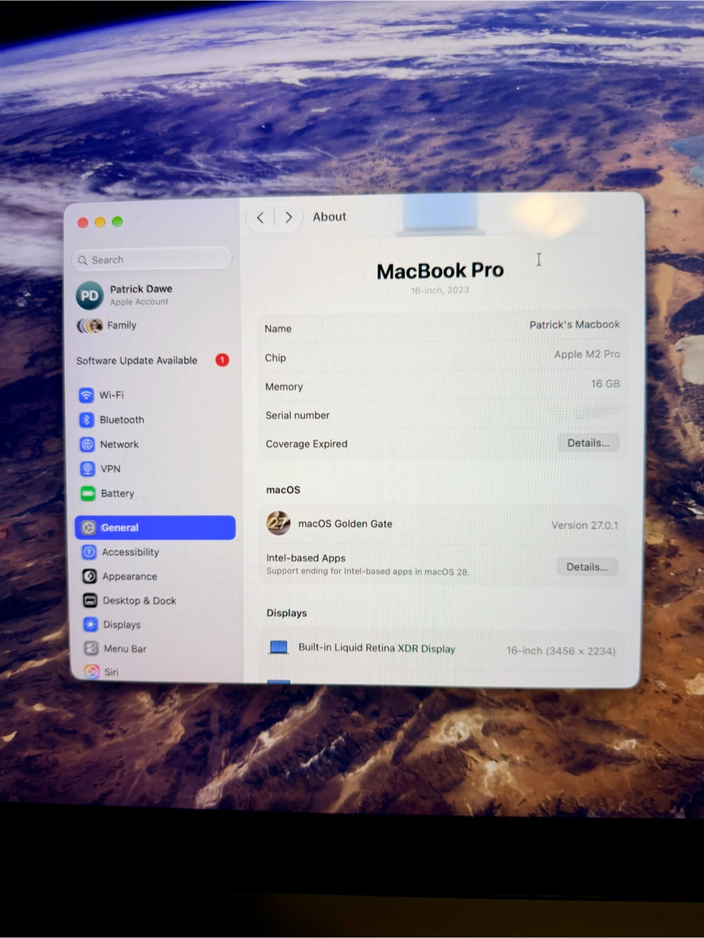The image size is (704, 938).
Task: Go forward with the right chevron
Action: (x=289, y=218)
